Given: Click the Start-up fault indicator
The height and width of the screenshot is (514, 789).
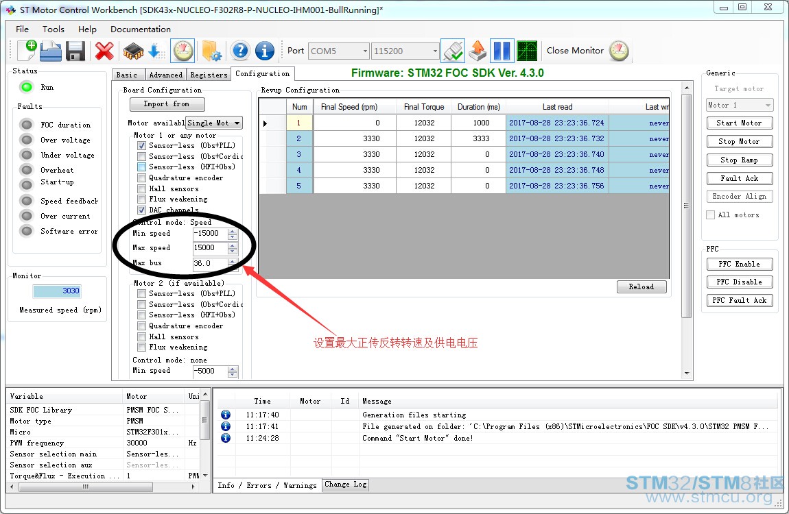Looking at the screenshot, I should point(27,184).
